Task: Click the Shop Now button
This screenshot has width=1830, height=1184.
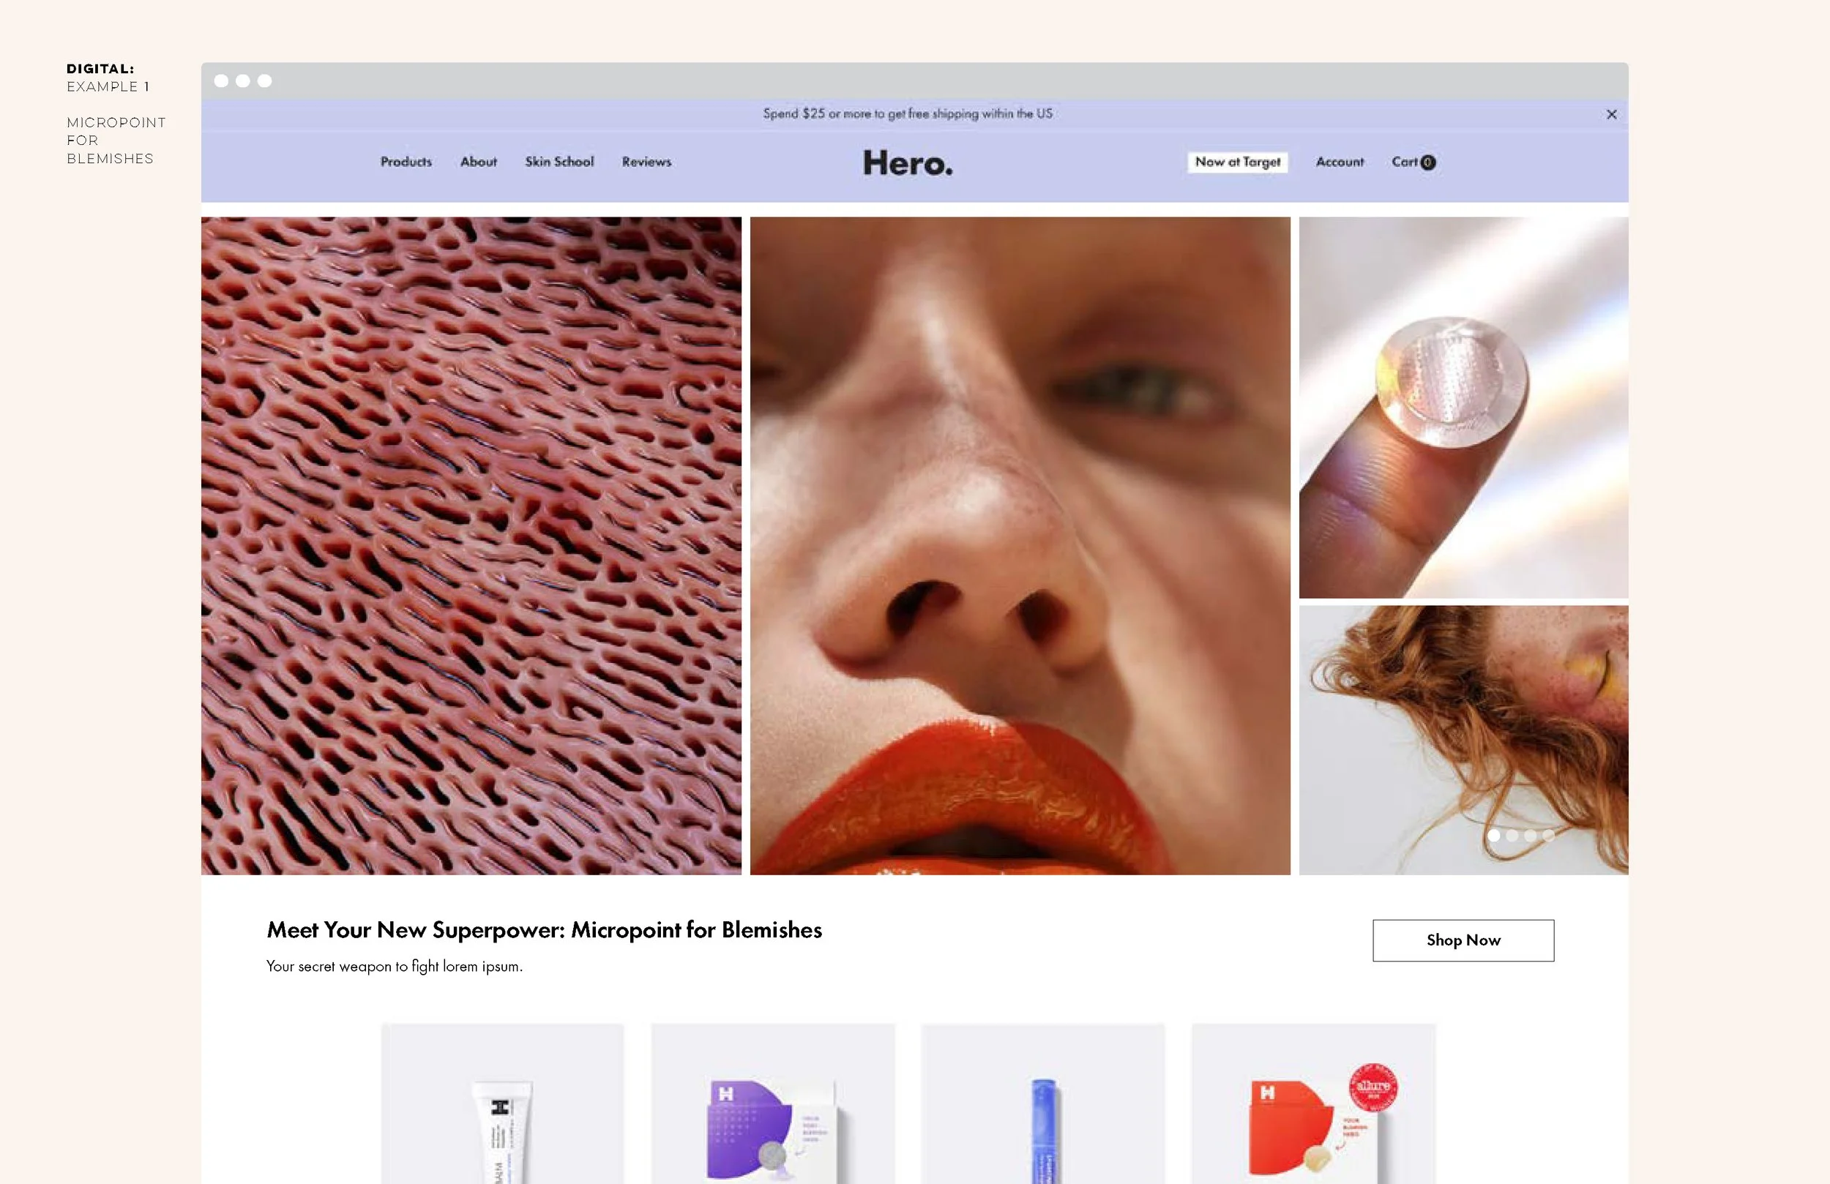Action: click(x=1463, y=940)
